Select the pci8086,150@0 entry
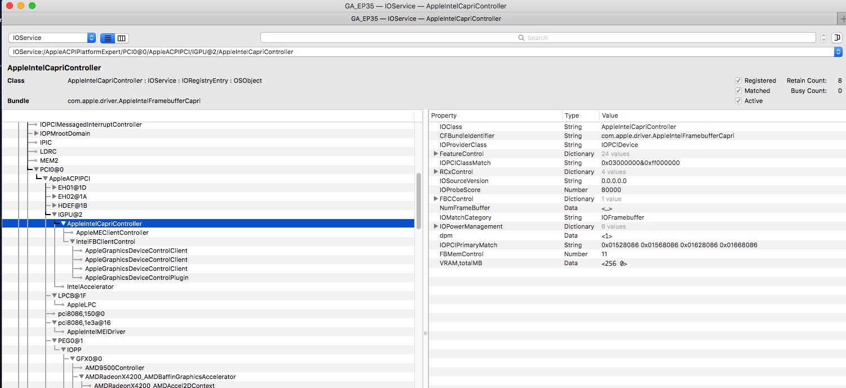This screenshot has width=846, height=388. (x=81, y=314)
